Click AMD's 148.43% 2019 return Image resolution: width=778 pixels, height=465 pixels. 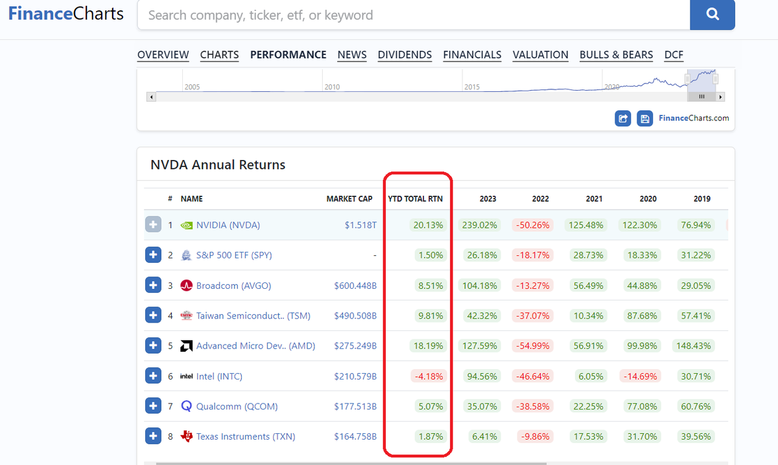coord(693,346)
